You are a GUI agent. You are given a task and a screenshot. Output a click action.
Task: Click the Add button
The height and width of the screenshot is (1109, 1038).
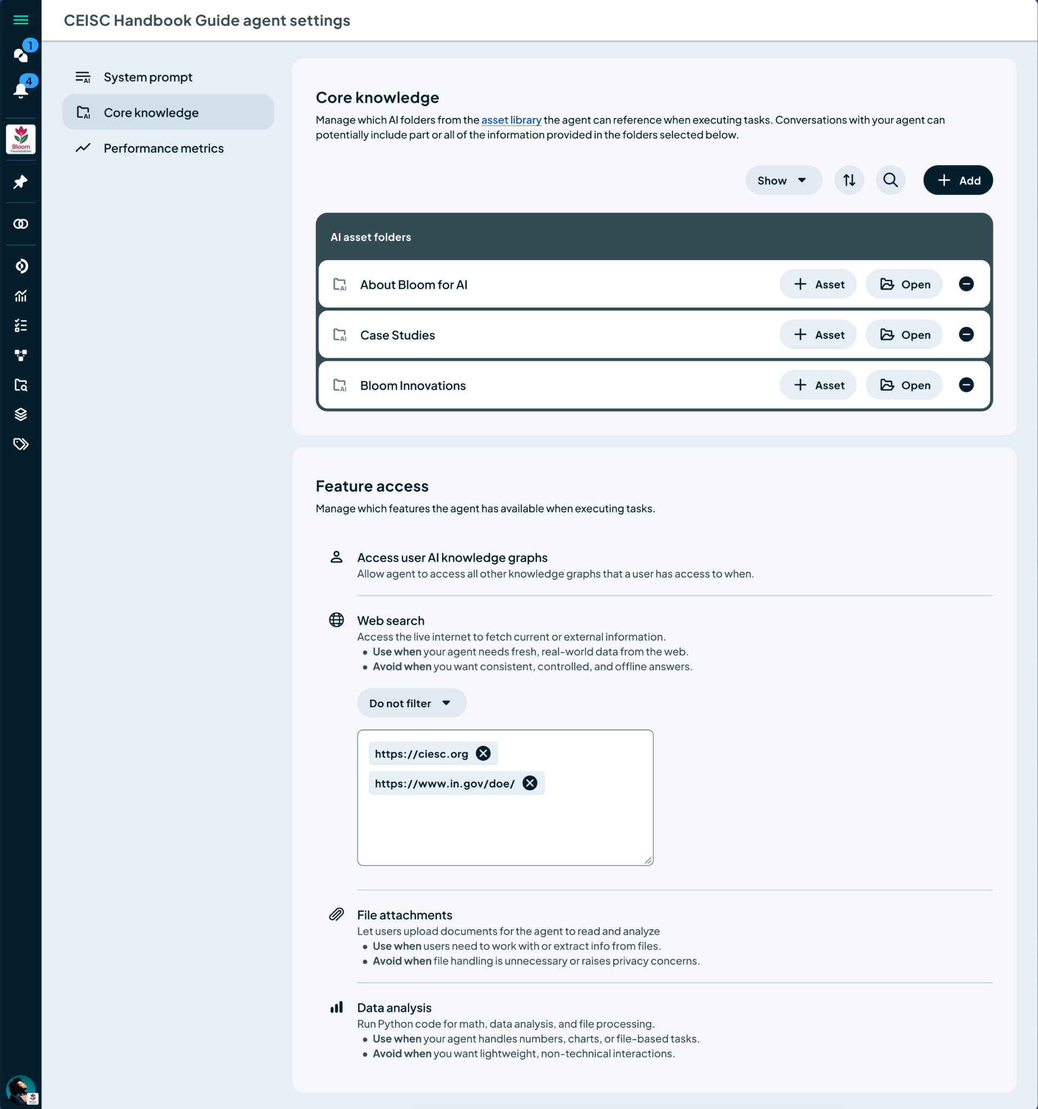pos(958,180)
